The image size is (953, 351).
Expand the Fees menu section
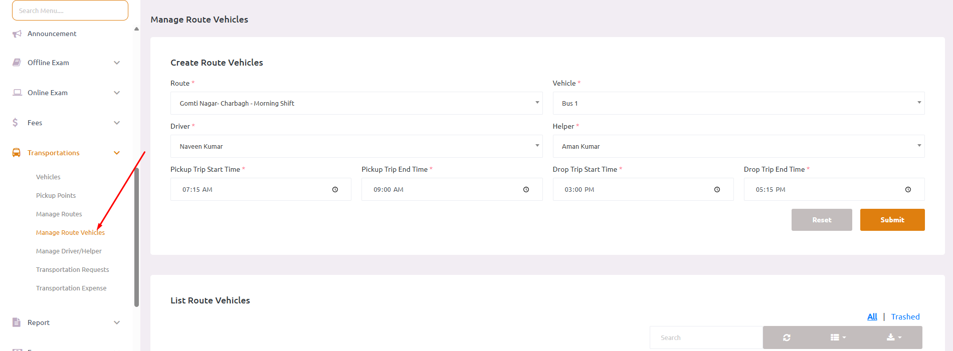click(116, 123)
